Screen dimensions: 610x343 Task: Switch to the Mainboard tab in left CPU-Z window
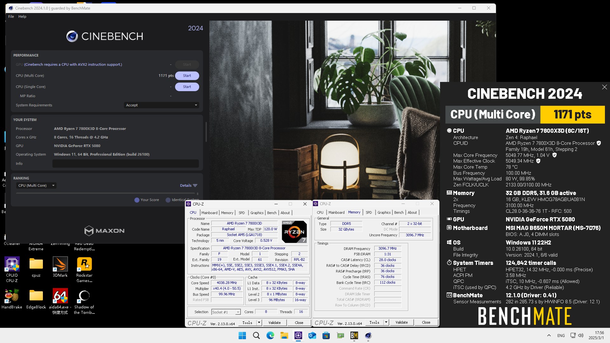(209, 213)
